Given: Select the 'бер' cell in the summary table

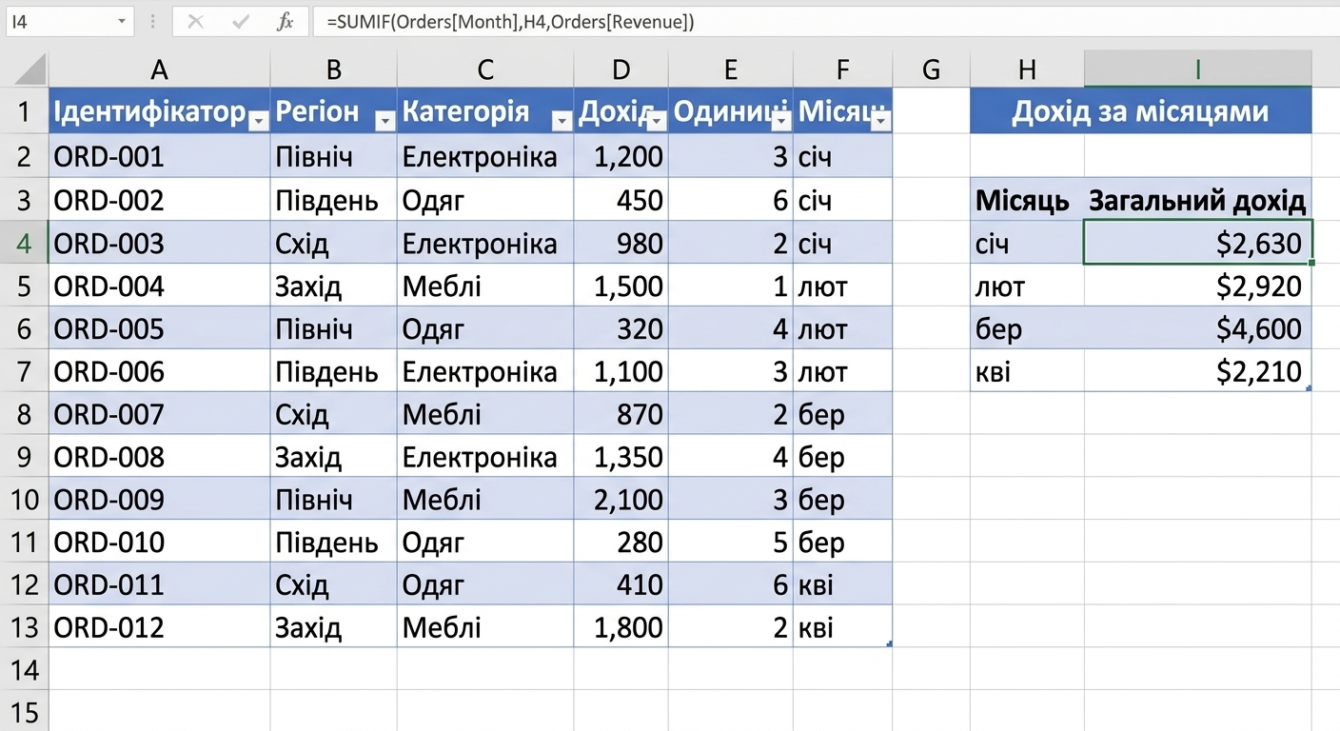Looking at the screenshot, I should 1027,328.
